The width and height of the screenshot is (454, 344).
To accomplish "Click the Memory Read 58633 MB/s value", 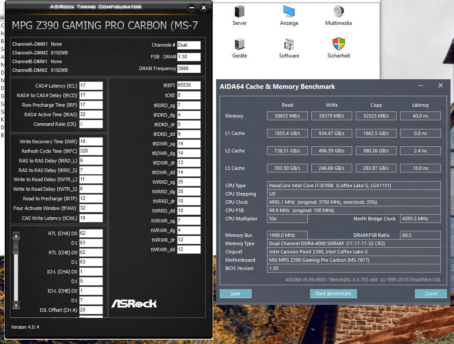I will tap(287, 116).
